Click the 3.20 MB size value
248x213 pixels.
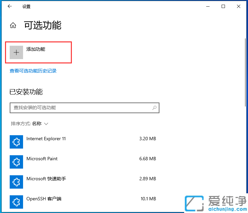pos(148,139)
